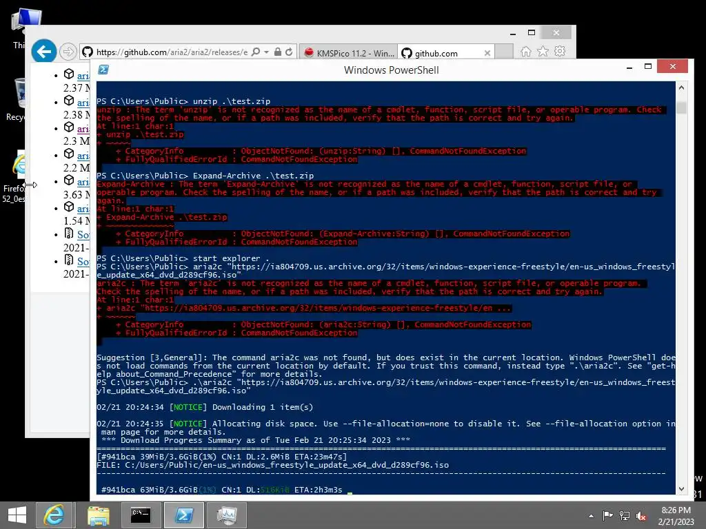Maximize the Internet Explorer window
The image size is (706, 529).
(532, 32)
